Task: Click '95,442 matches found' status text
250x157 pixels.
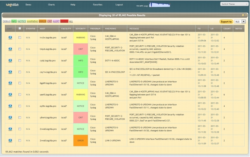Action: (27, 152)
